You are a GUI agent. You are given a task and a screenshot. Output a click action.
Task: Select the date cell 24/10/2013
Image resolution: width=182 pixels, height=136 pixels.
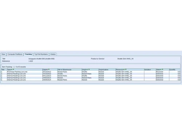click(x=47, y=74)
